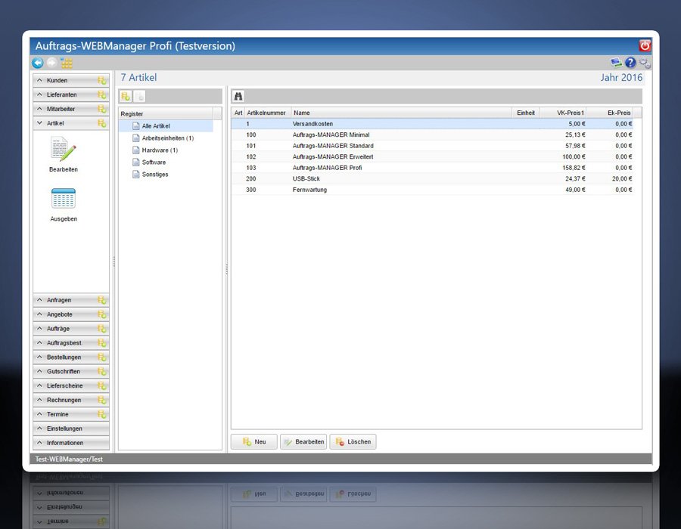The height and width of the screenshot is (529, 681).
Task: Click the Neu button
Action: coord(254,442)
